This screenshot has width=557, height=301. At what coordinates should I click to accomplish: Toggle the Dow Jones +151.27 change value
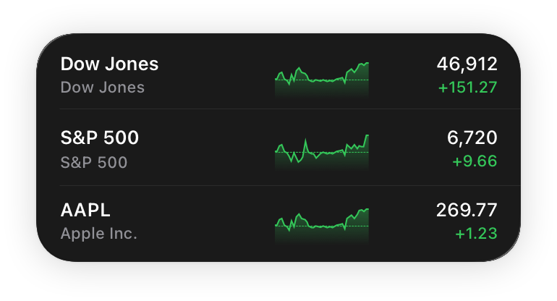(x=467, y=88)
